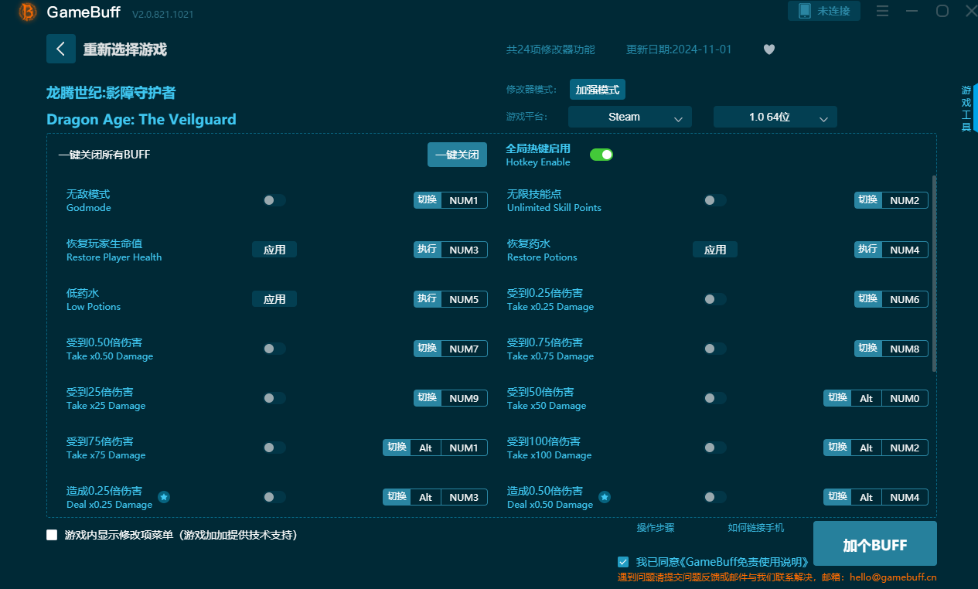Image resolution: width=978 pixels, height=589 pixels.
Task: Click NUM3 hotkey for Restore Player Health
Action: click(464, 250)
